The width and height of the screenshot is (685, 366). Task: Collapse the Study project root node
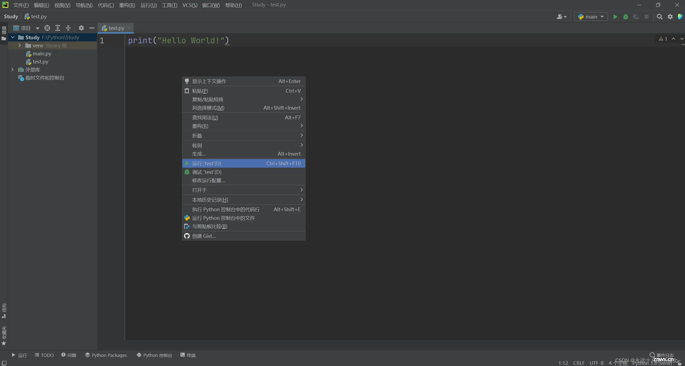tap(13, 37)
